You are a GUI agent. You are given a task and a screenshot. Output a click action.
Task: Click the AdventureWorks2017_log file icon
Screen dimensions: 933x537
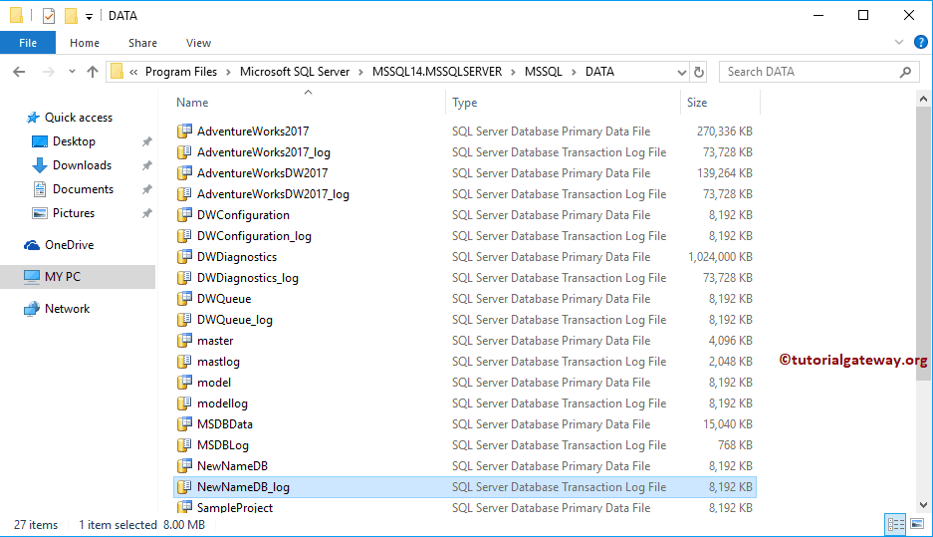[184, 151]
